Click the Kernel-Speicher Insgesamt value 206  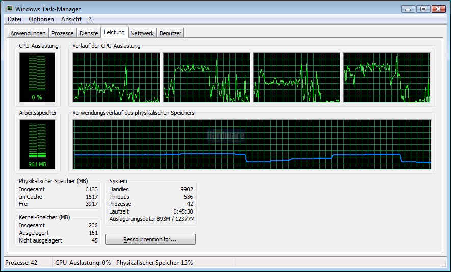(93, 225)
